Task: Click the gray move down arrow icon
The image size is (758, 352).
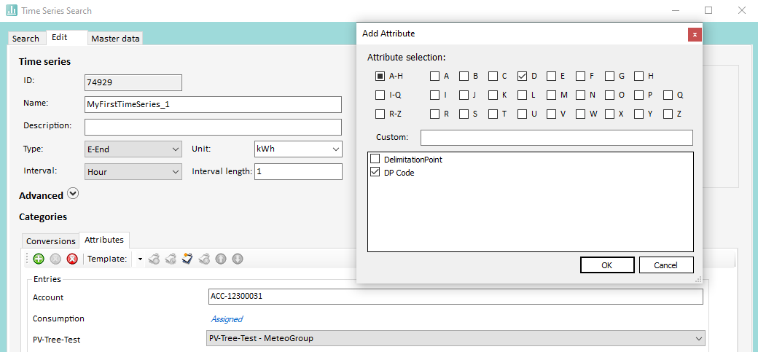Action: (237, 259)
